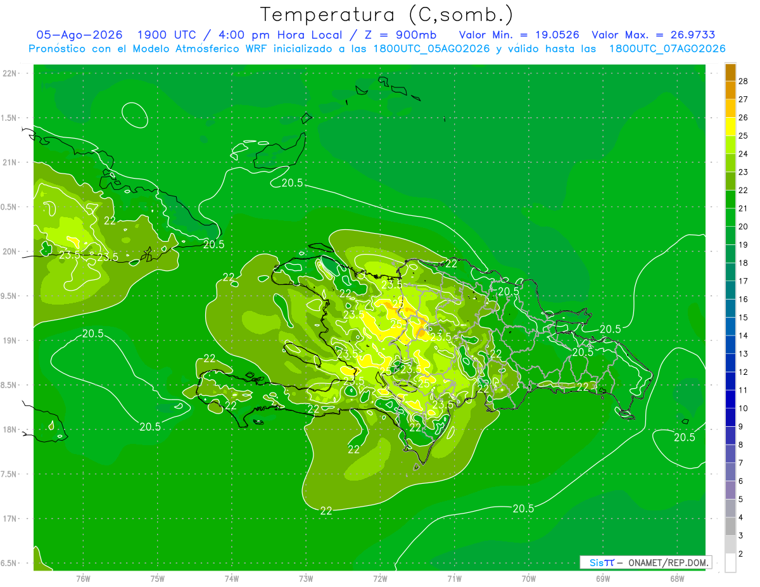Click the "Valor Min. = 19.0526" value
This screenshot has height=587, width=760.
tap(519, 35)
